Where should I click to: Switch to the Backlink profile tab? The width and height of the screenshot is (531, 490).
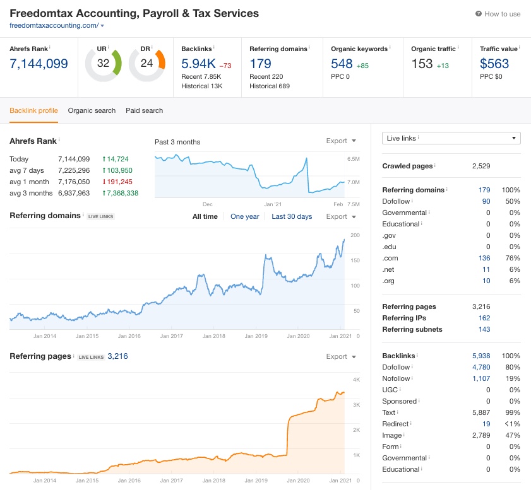tap(33, 110)
